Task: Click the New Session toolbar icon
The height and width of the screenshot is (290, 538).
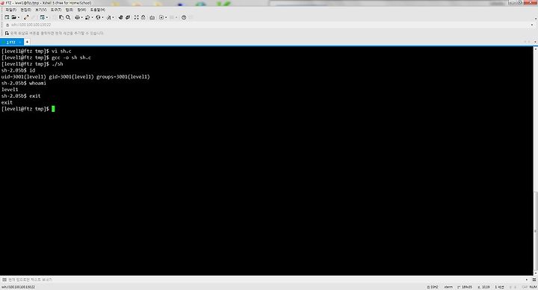Action: tap(7, 17)
